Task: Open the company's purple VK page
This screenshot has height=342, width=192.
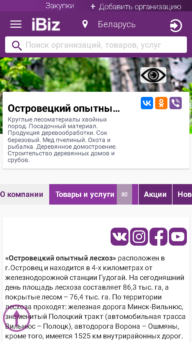Action: click(120, 237)
